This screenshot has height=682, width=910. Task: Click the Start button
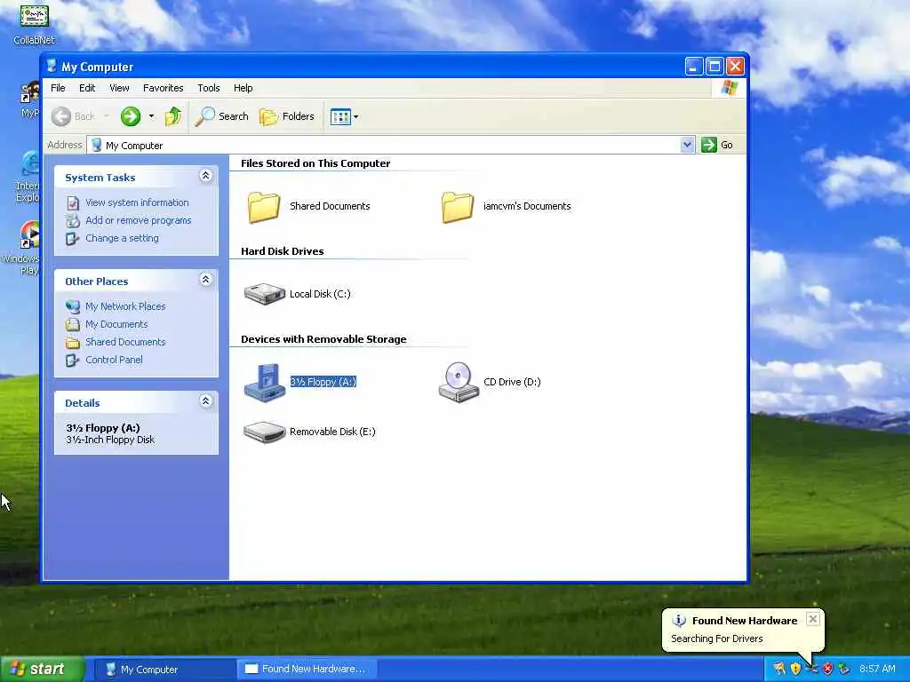pos(42,670)
